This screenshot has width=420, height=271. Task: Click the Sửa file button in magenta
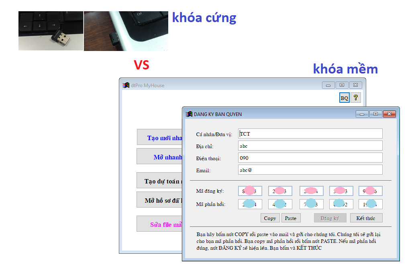(x=159, y=224)
